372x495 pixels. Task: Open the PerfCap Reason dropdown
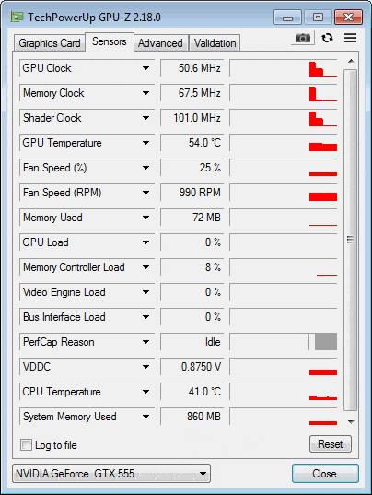145,342
